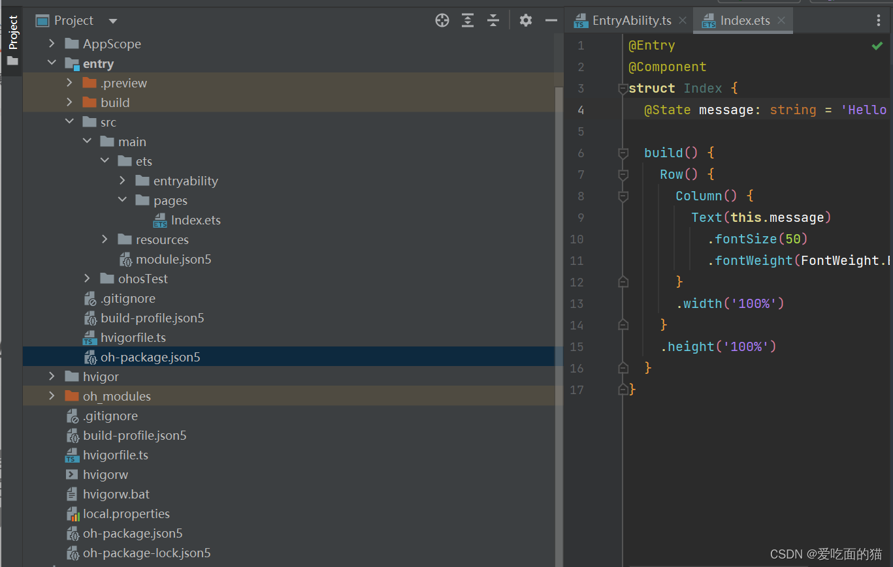
Task: Click the local.properties file icon
Action: pos(73,514)
